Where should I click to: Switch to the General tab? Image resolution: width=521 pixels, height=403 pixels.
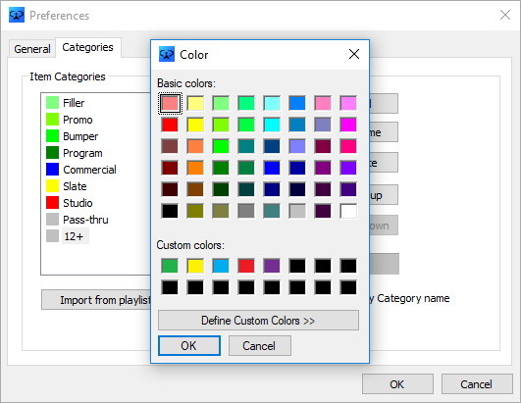click(x=32, y=49)
